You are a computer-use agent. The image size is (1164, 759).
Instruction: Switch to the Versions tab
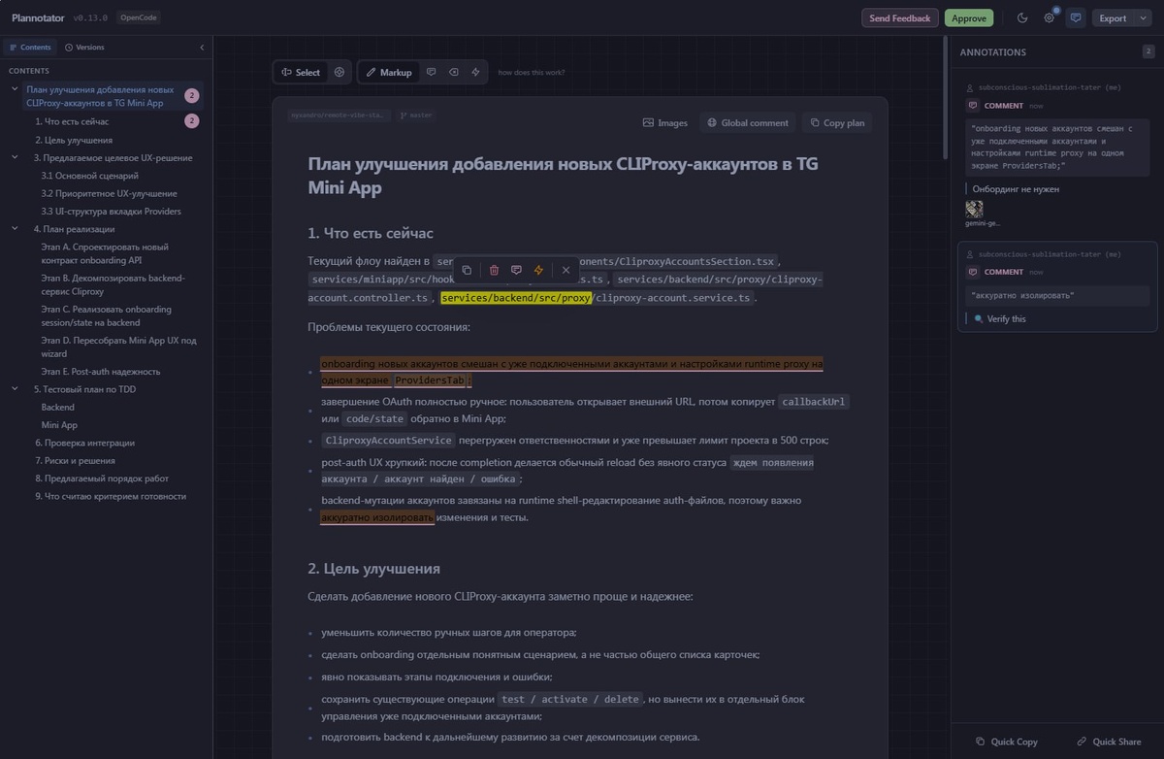84,47
